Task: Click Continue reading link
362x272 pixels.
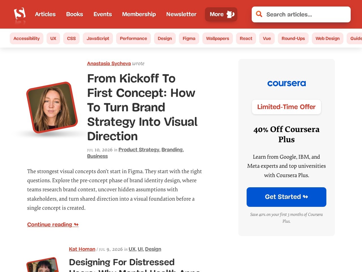Action: click(53, 224)
